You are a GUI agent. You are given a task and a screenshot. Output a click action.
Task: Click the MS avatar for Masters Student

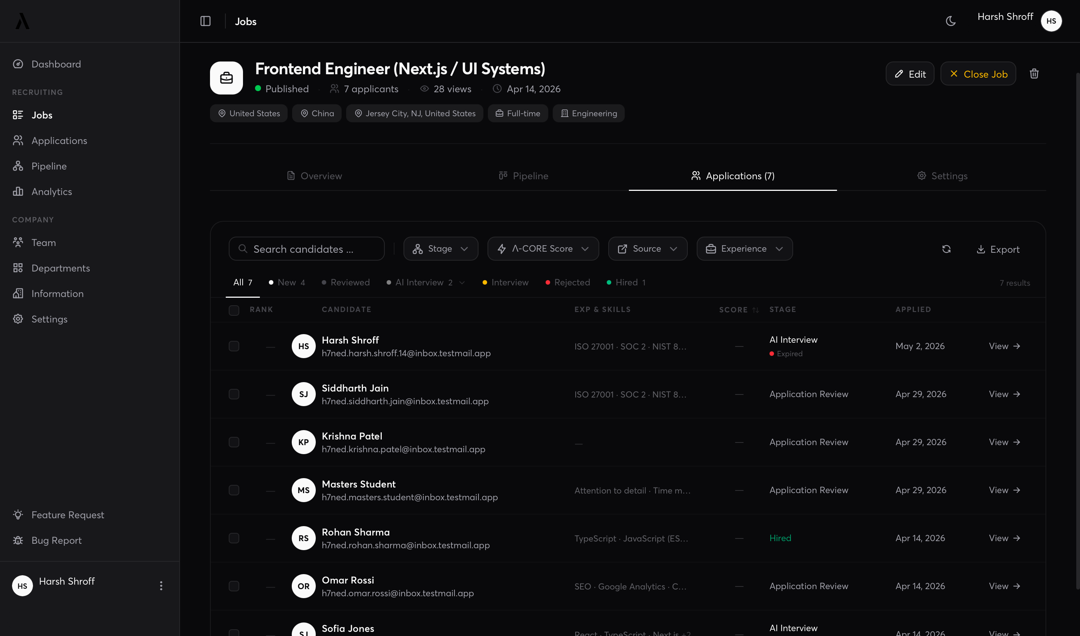coord(303,490)
